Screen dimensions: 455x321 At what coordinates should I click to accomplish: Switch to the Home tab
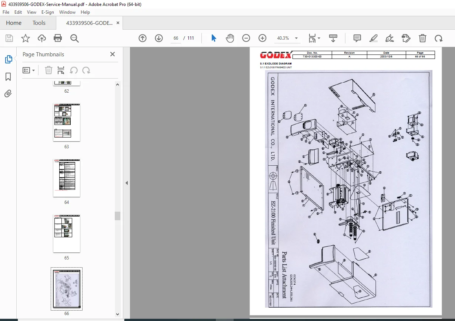14,23
